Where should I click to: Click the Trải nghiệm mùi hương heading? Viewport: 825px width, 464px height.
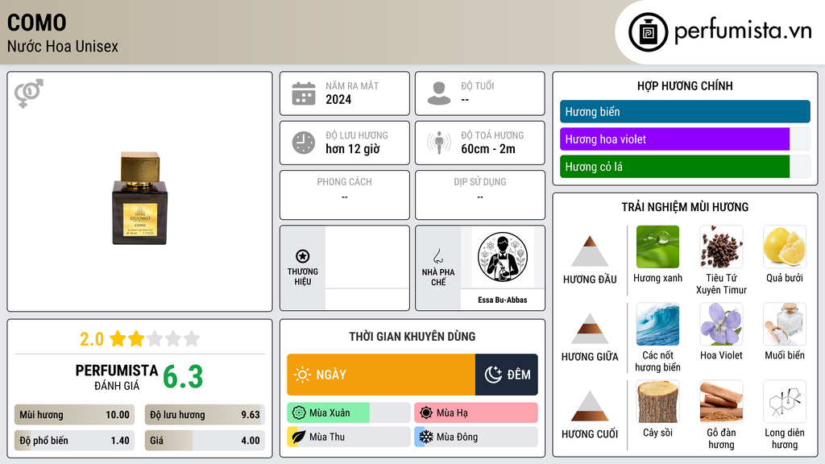point(685,207)
